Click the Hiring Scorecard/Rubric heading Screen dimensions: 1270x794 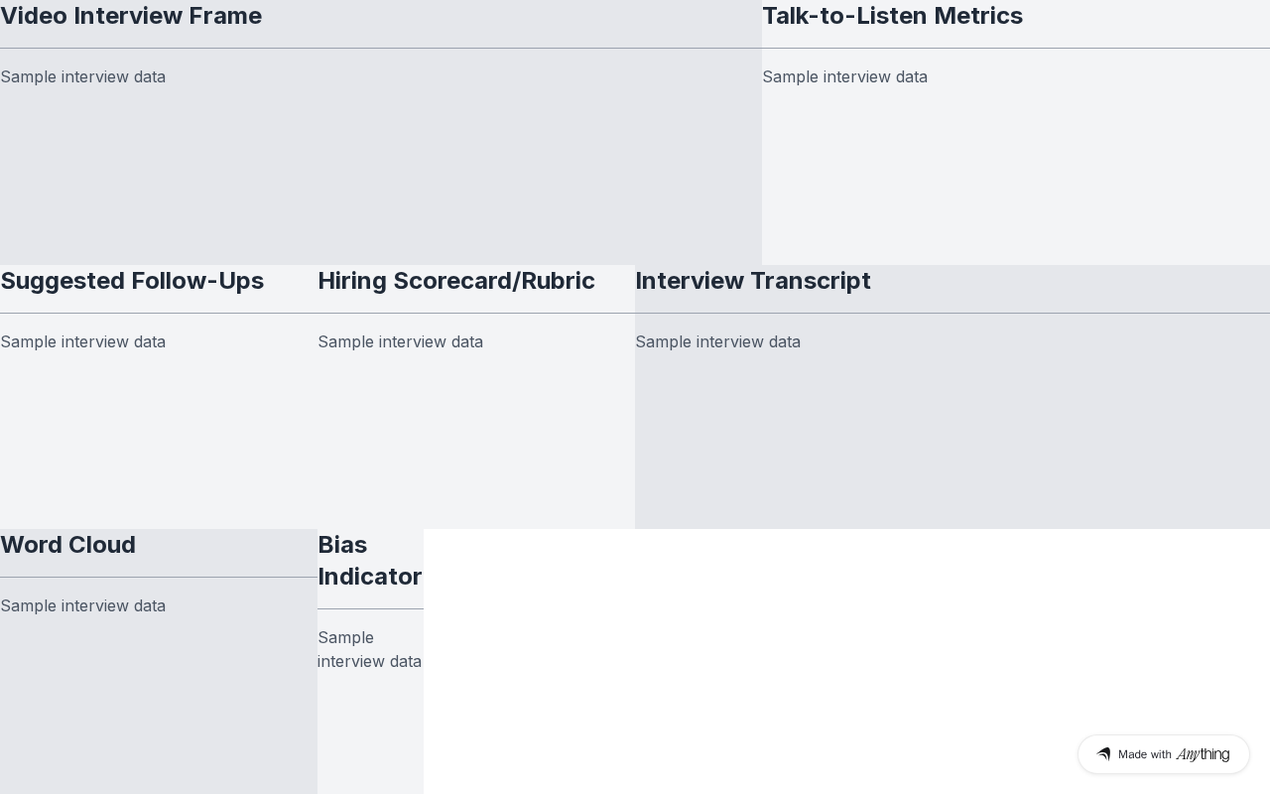(x=456, y=281)
